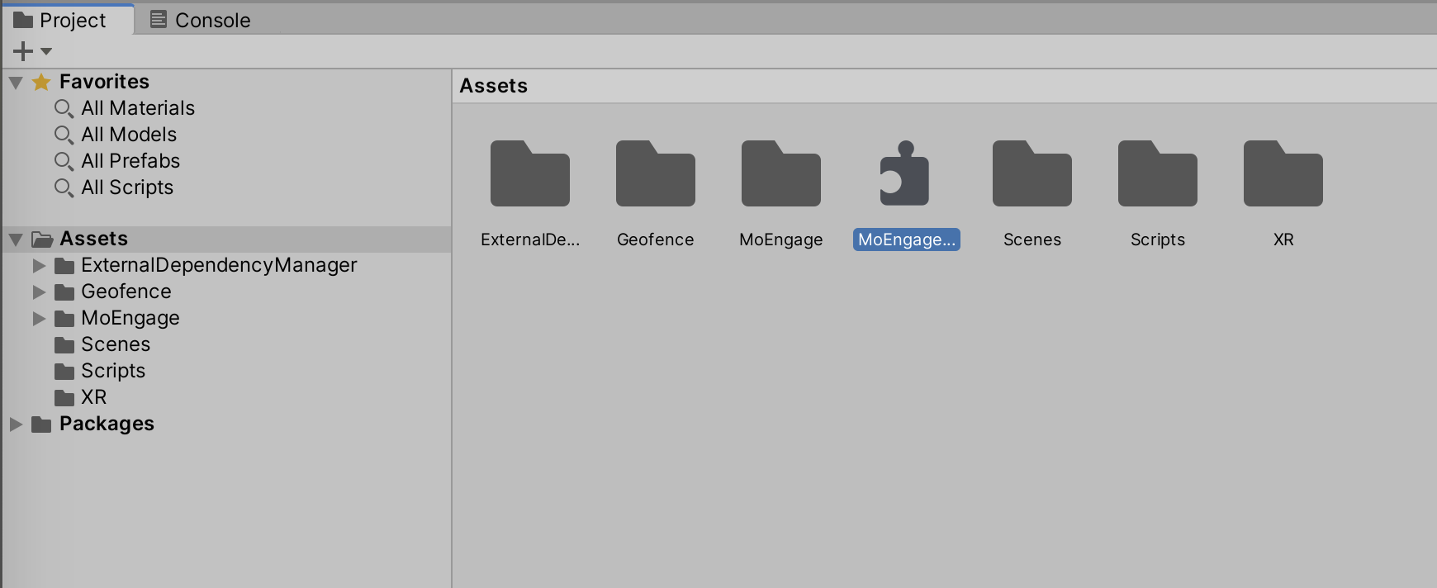The height and width of the screenshot is (588, 1437).
Task: Click the ExternalDe... folder icon in grid
Action: click(x=530, y=173)
